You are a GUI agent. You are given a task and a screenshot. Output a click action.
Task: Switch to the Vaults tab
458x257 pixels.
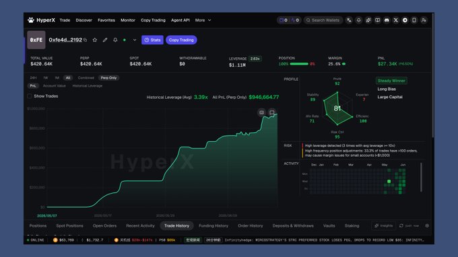329,226
